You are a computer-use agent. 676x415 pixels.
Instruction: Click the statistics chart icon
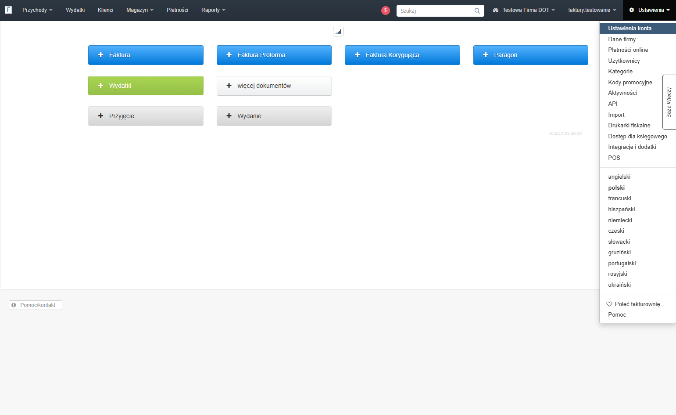point(338,32)
